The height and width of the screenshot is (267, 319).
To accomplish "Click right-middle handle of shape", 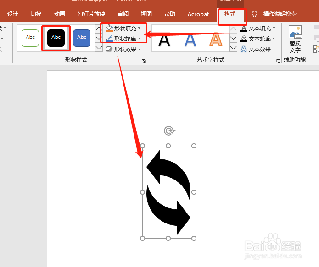I will (x=194, y=192).
